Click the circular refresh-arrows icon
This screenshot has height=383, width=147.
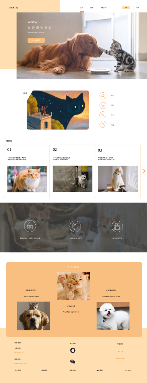coord(103,105)
